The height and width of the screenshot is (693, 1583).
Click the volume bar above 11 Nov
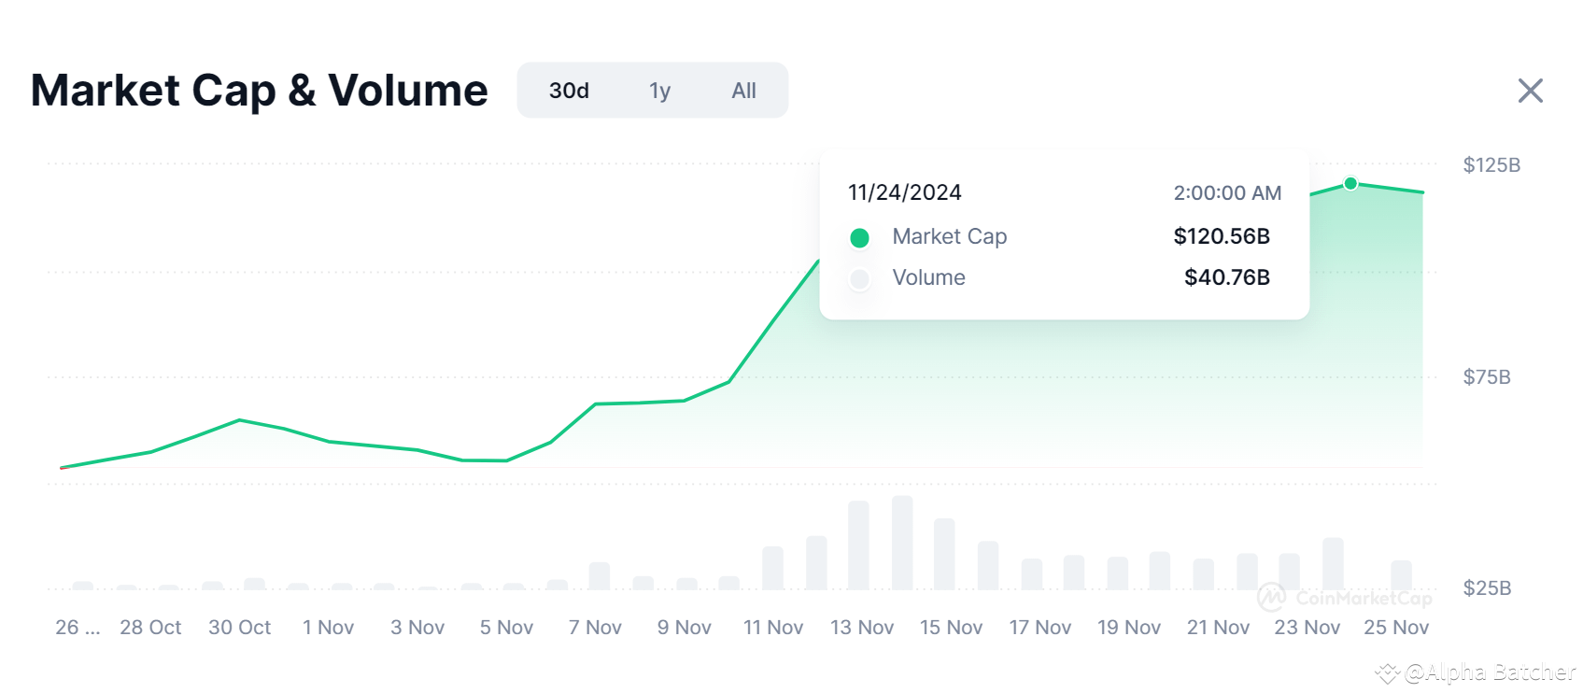772,568
